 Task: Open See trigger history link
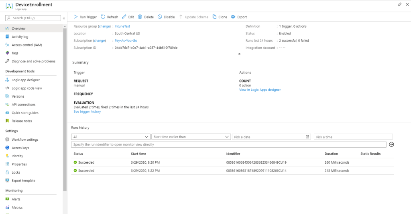tap(87, 112)
